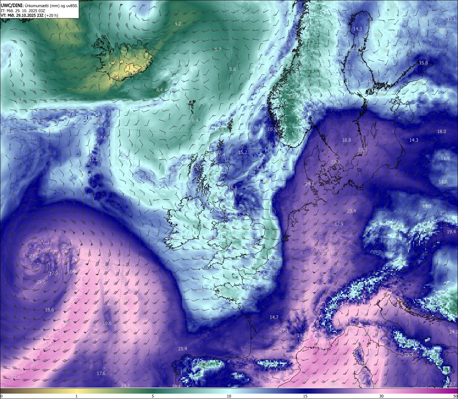This screenshot has width=458, height=399.
Task: Click the 18.0 value label
Action: [x=442, y=132]
